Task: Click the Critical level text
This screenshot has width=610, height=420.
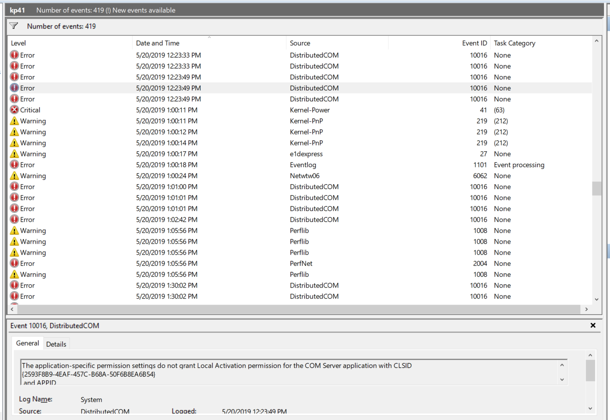Action: [x=30, y=110]
